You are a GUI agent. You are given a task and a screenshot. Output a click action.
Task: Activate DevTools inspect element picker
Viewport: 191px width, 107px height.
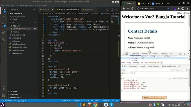pyautogui.click(x=123, y=53)
